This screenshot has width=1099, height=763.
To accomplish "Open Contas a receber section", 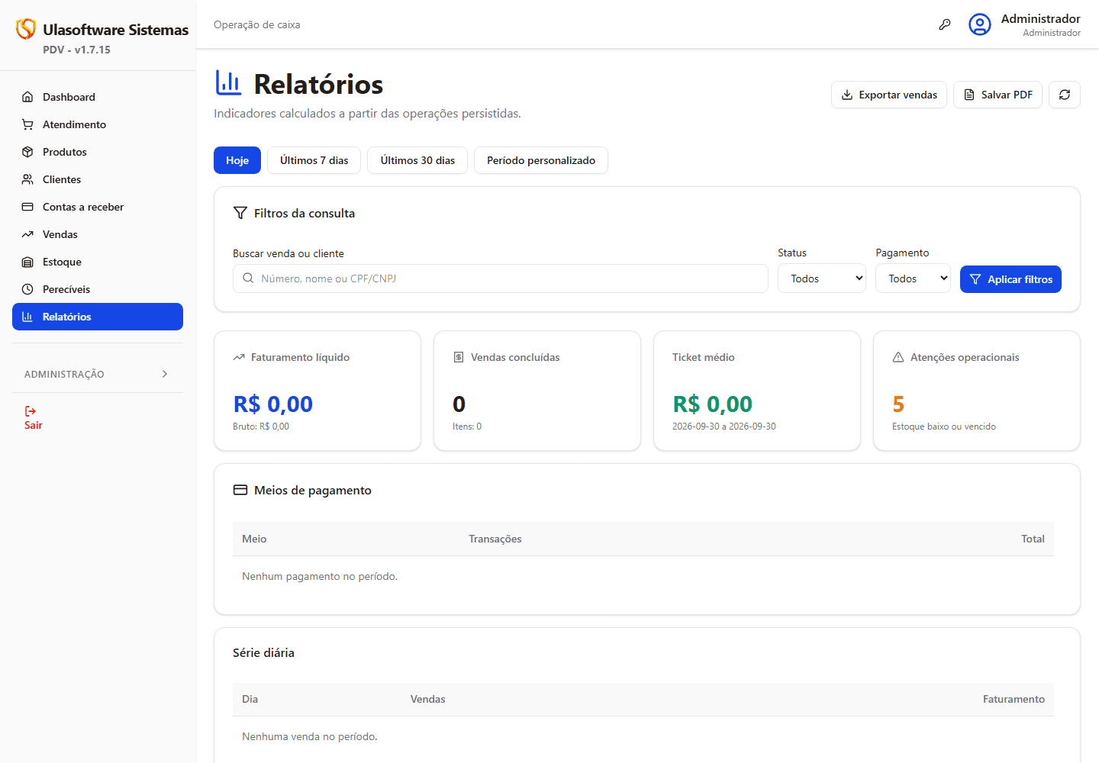I will [x=98, y=207].
